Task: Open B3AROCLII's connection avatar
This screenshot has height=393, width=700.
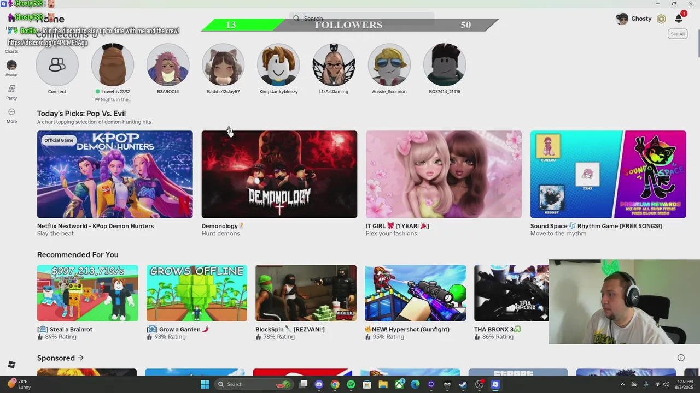Action: point(168,65)
